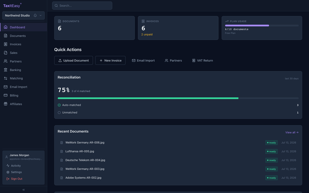309x193 pixels.
Task: Click file icon beside Deutsche Telekom AR-004.jpg
Action: click(61, 160)
